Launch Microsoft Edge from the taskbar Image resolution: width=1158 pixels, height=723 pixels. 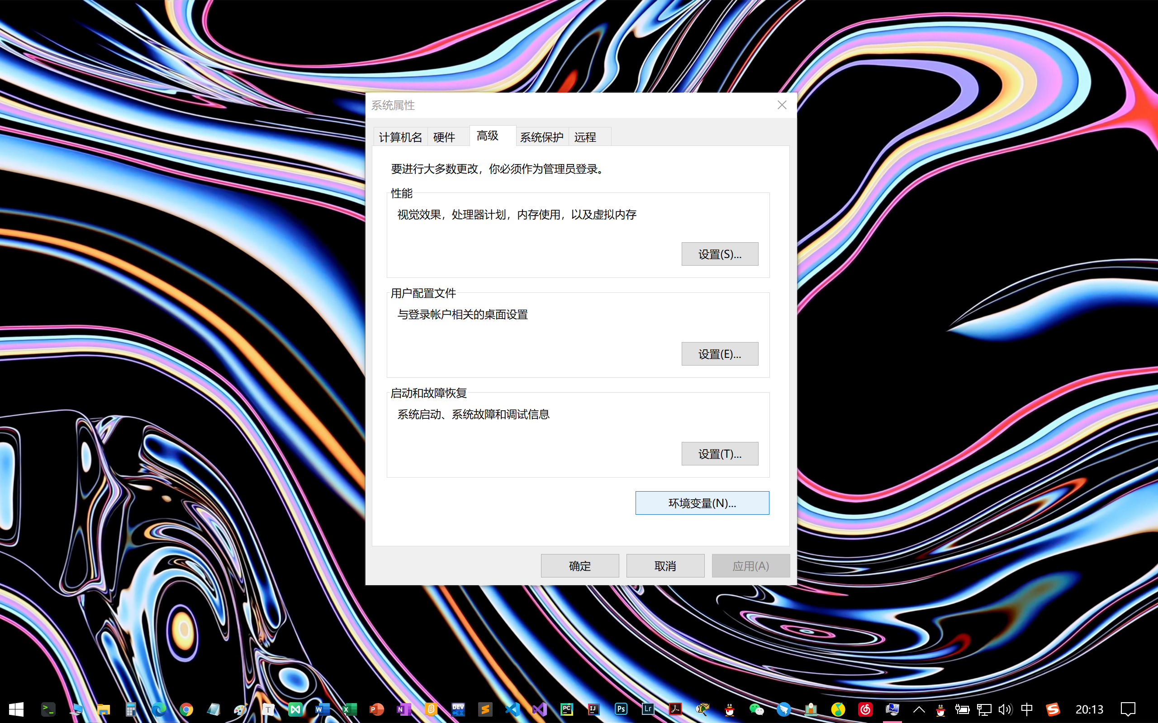(x=159, y=709)
